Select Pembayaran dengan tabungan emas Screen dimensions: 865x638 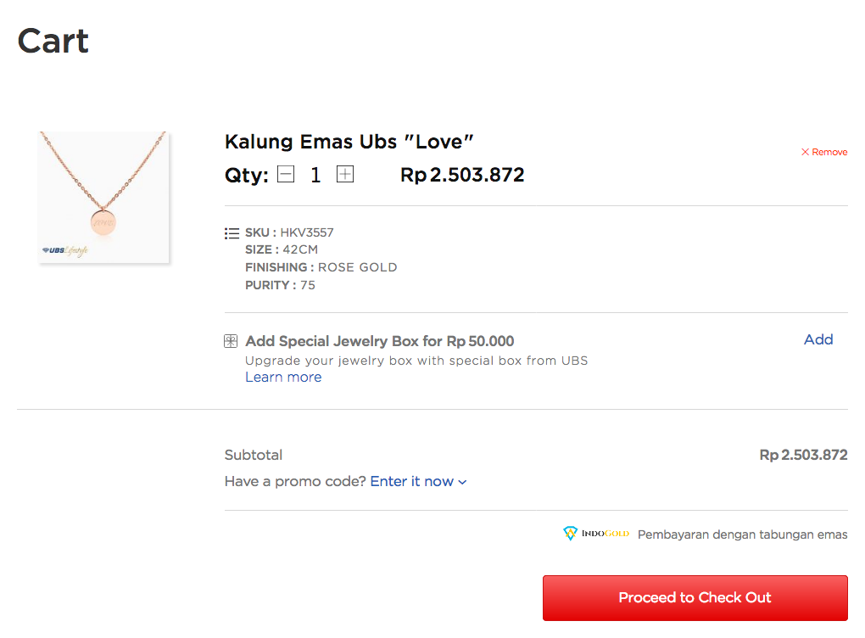[743, 534]
